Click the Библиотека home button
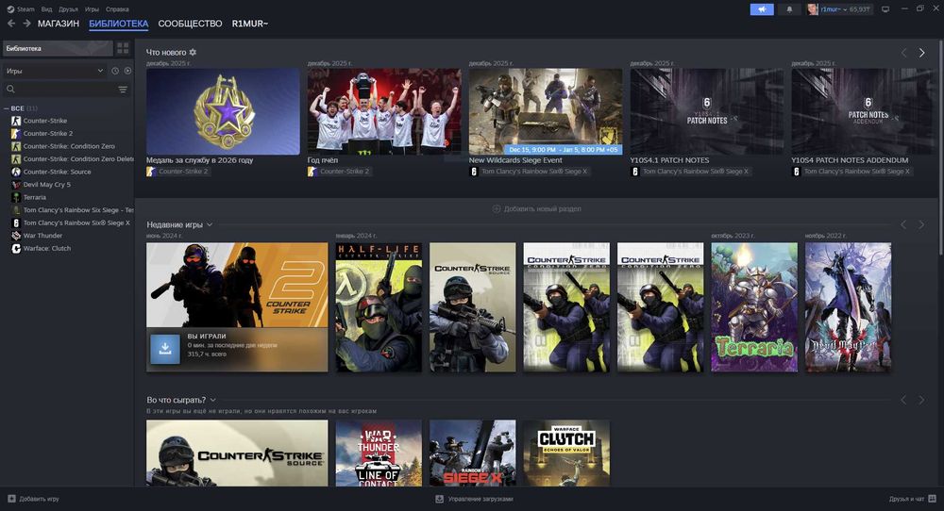 pyautogui.click(x=58, y=48)
